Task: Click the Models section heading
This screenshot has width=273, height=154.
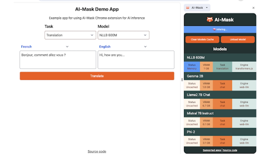Action: coord(220,49)
